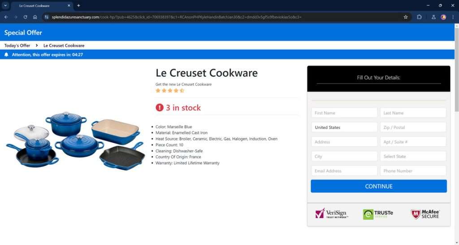Viewport: 459px width, 245px height.
Task: Reload the page with the refresh icon
Action: pyautogui.click(x=26, y=17)
